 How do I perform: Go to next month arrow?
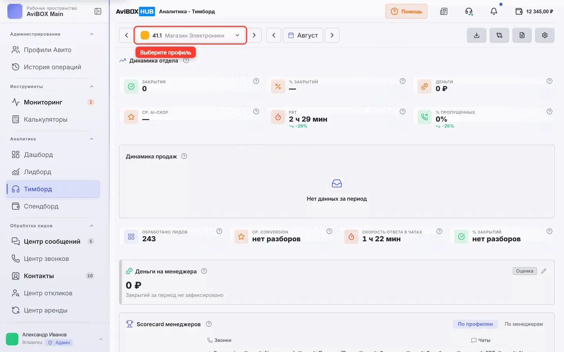tap(332, 35)
